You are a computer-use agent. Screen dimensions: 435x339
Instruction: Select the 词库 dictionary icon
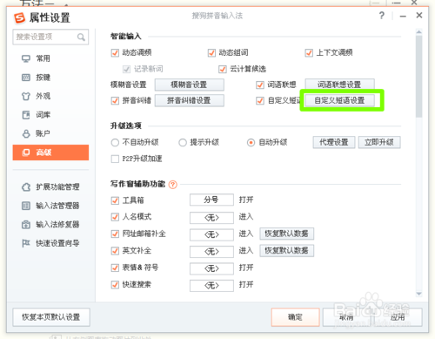tap(26, 115)
